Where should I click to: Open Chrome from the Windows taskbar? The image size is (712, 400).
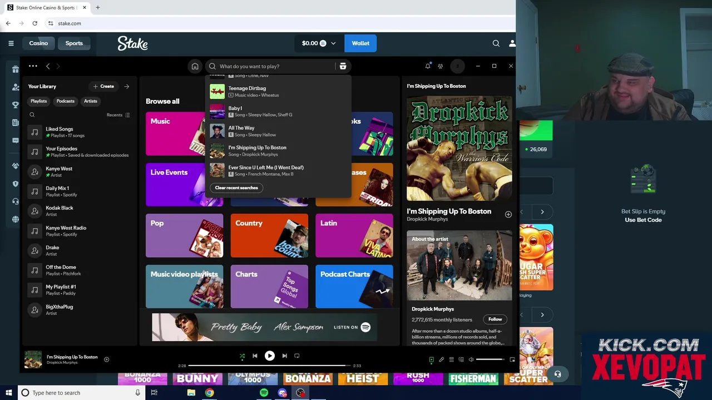(x=209, y=393)
